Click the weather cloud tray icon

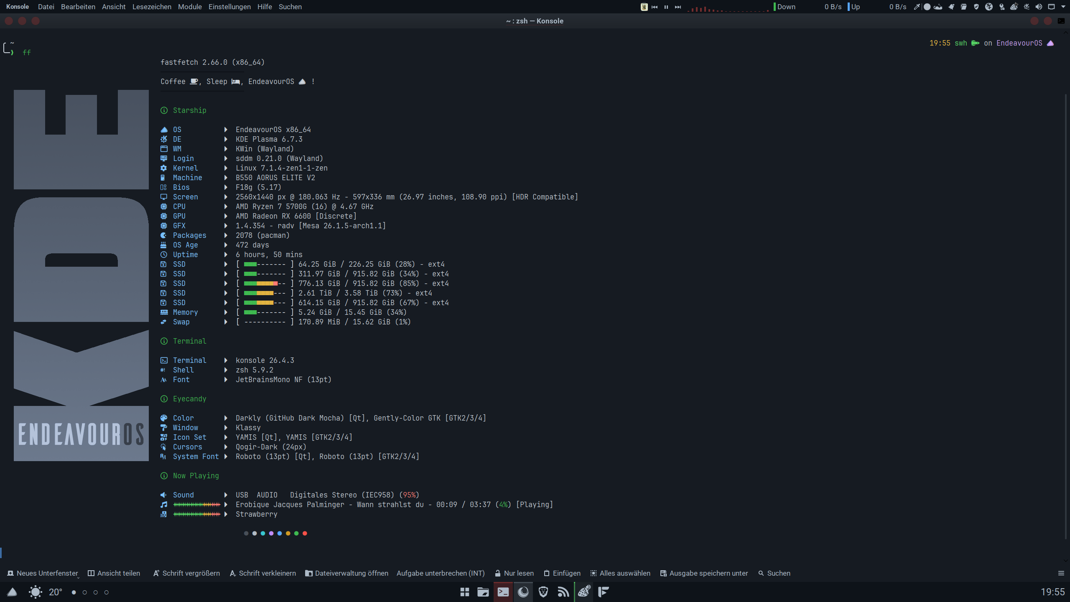tap(938, 7)
